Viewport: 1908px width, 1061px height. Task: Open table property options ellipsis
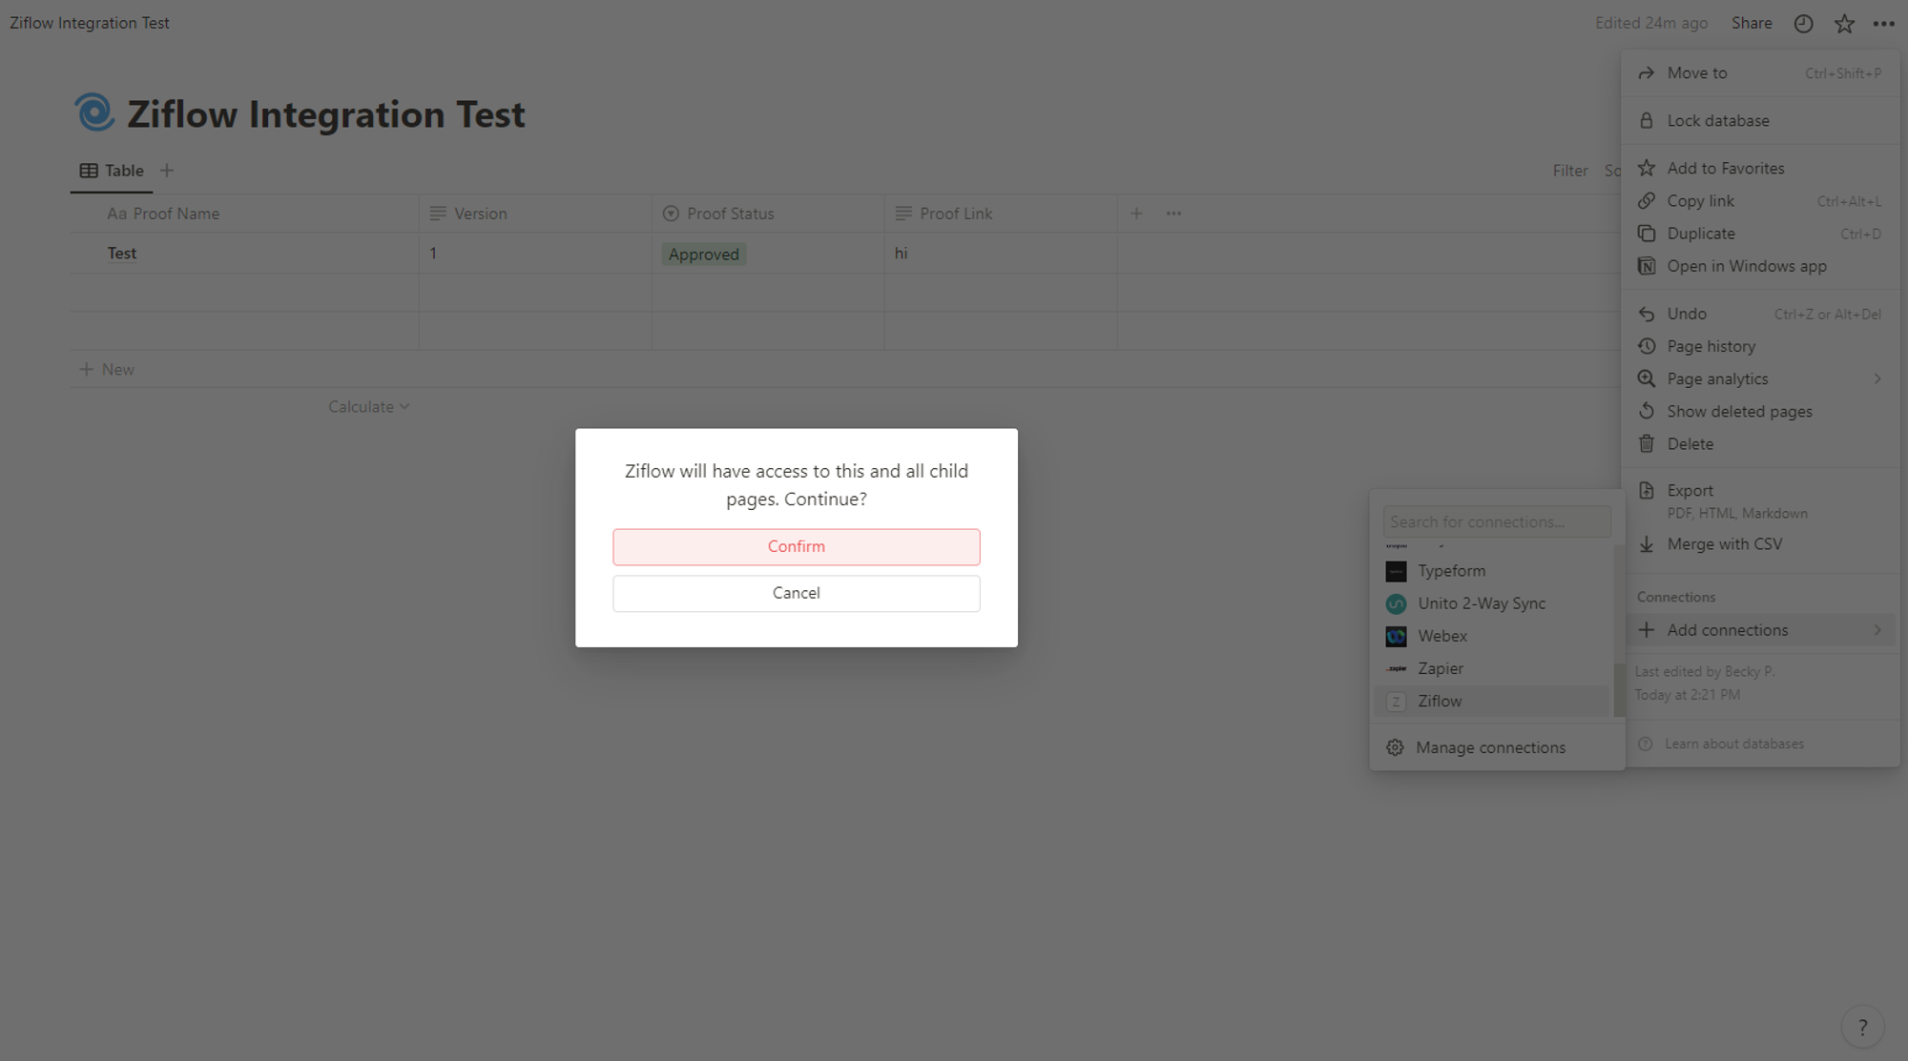(x=1173, y=214)
